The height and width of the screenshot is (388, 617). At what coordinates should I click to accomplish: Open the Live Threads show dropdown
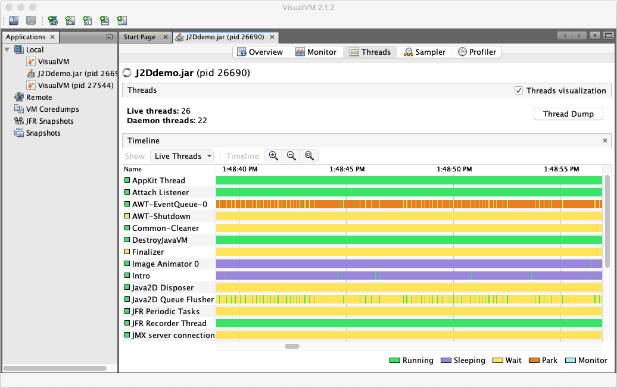[182, 156]
